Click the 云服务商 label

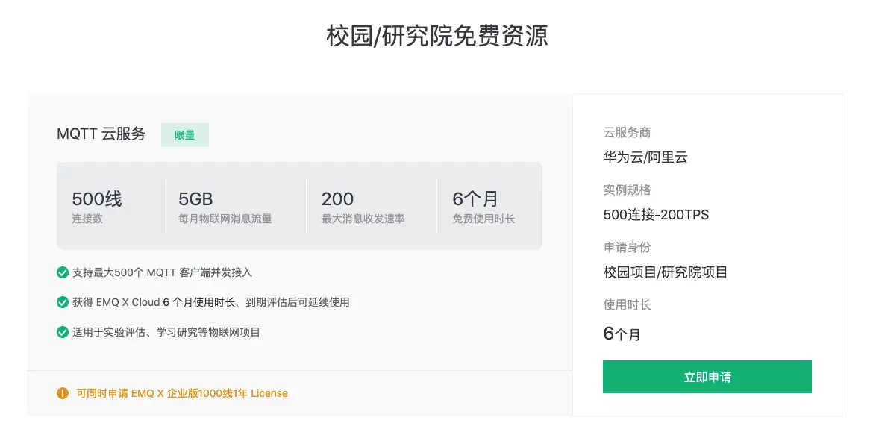pos(627,133)
